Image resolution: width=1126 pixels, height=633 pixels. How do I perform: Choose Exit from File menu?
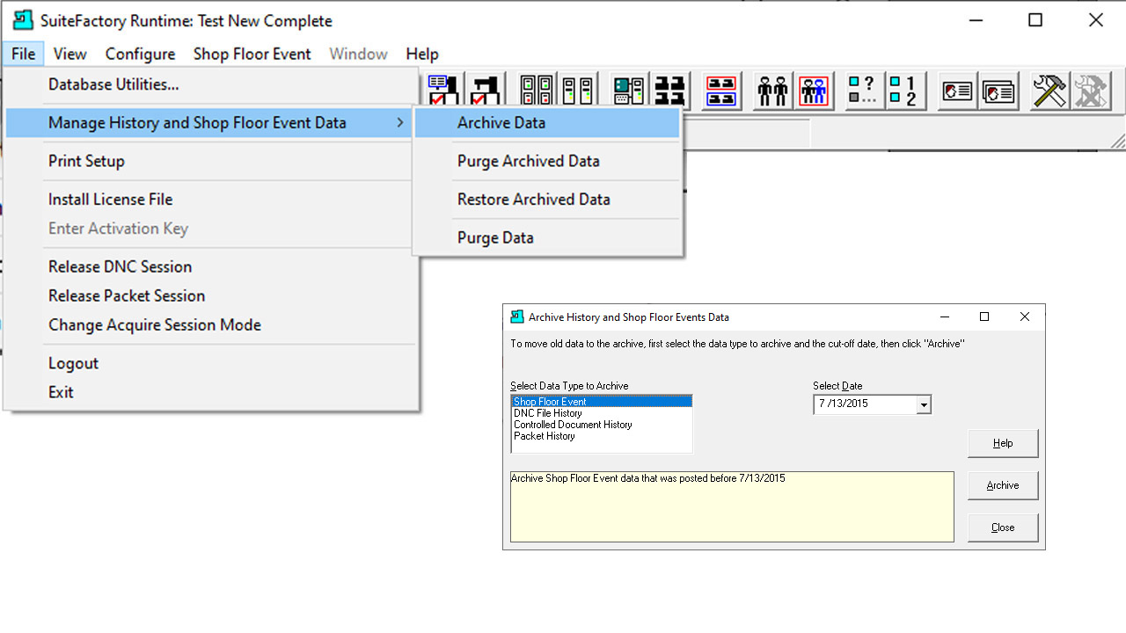210,392
